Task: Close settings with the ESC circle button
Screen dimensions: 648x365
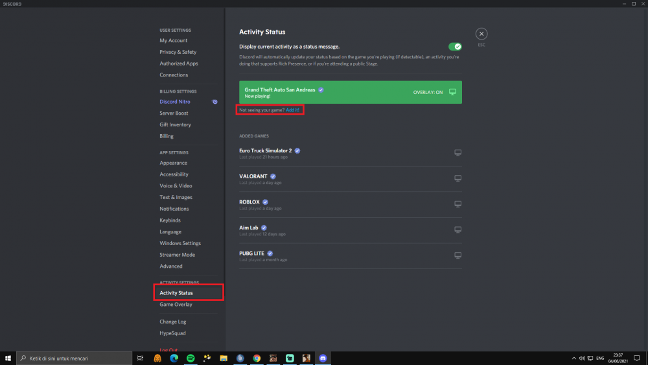Action: coord(481,34)
